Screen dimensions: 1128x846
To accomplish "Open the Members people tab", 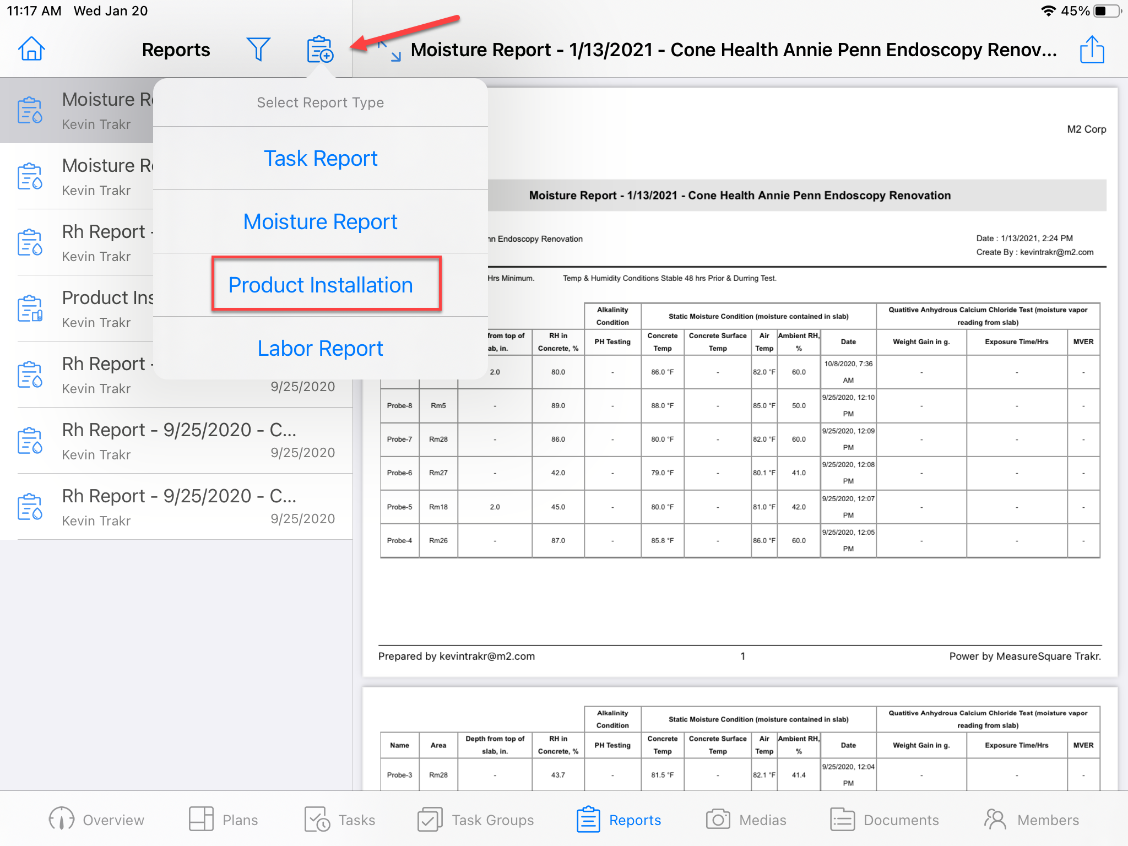I will coord(1031,820).
